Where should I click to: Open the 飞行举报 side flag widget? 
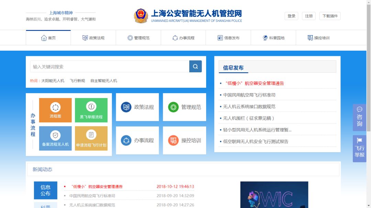[359, 148]
